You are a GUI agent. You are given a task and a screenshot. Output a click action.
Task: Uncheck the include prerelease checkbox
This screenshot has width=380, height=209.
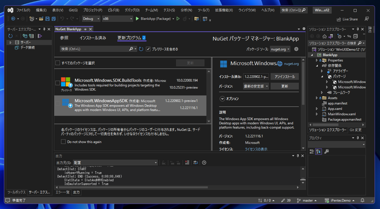148,49
